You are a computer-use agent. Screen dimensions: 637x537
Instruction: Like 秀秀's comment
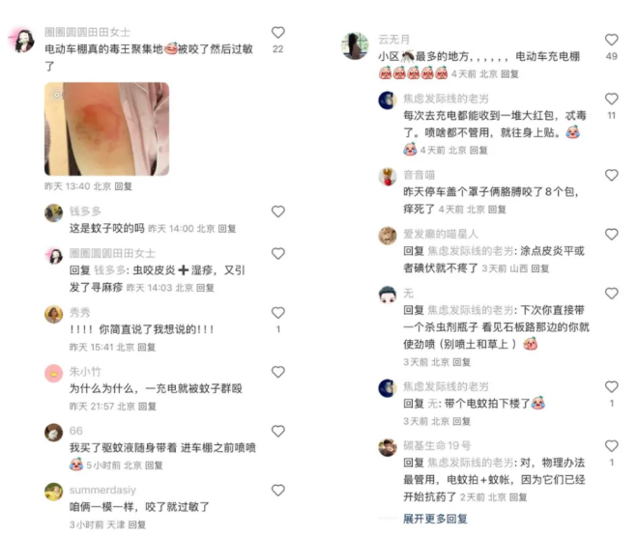tap(277, 313)
